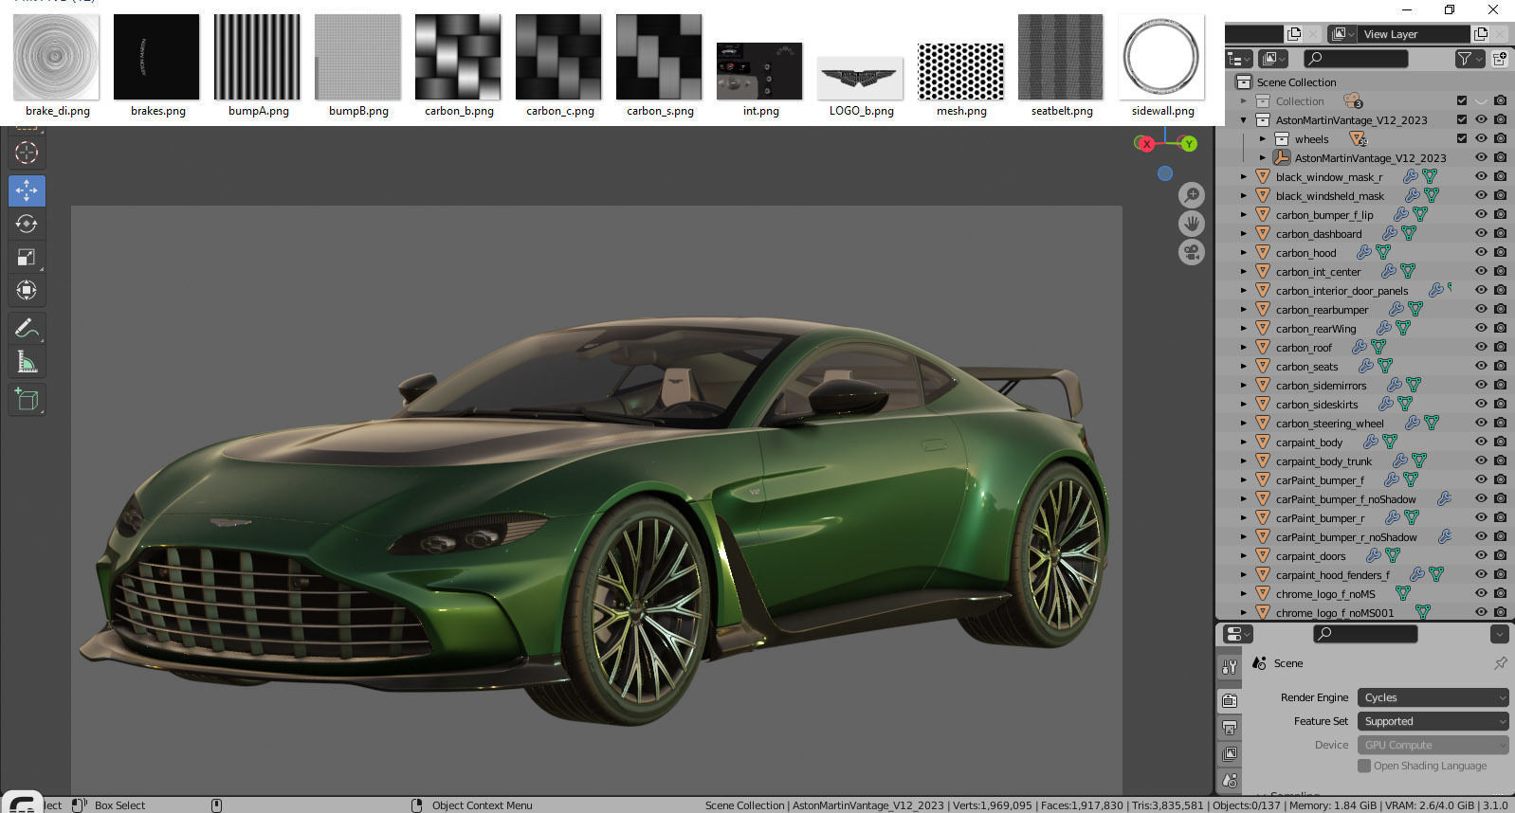The height and width of the screenshot is (813, 1515).
Task: Hide carbon_hood in the viewport
Action: (x=1481, y=253)
